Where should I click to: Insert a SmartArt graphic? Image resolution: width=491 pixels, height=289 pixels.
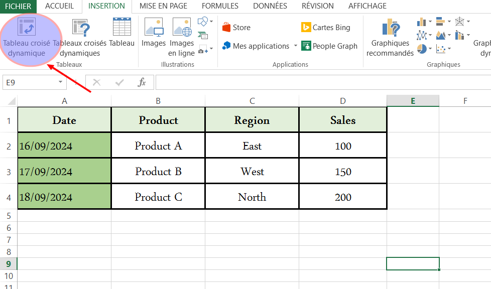pos(203,35)
